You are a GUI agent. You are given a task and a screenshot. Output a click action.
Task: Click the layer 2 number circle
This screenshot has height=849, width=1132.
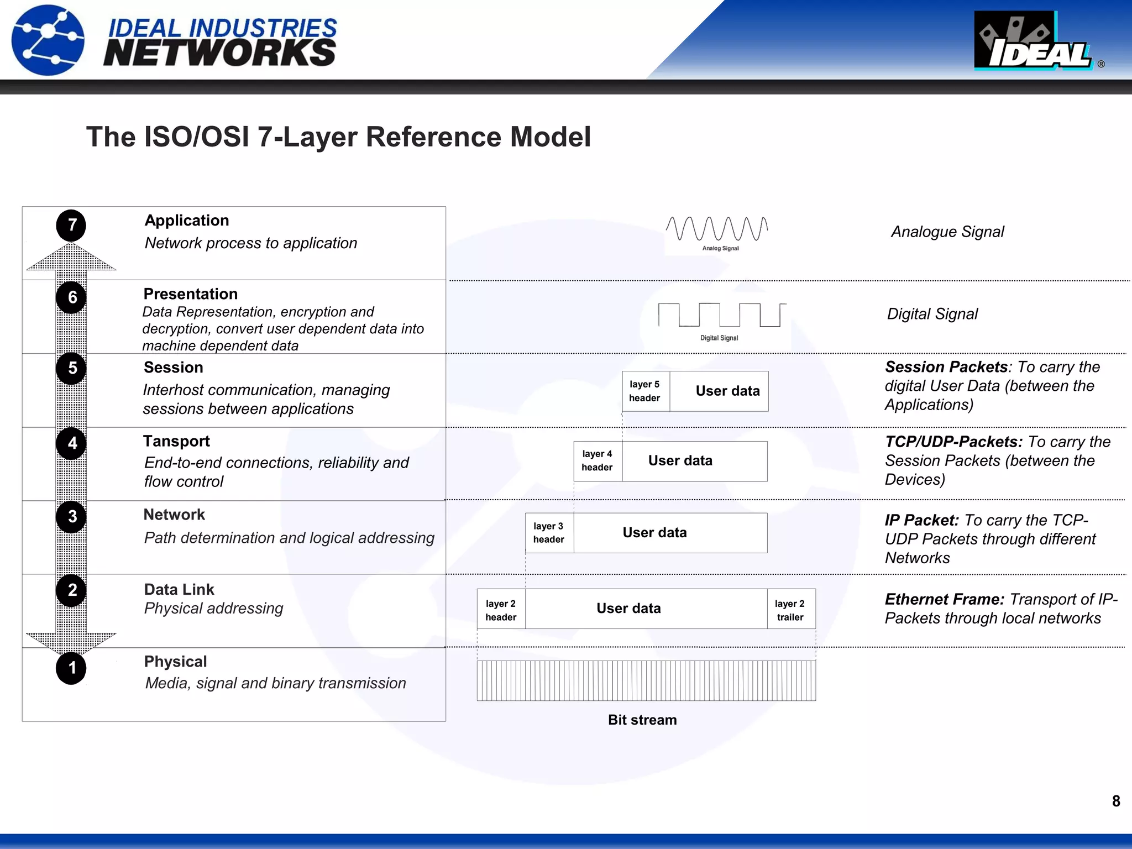point(71,590)
